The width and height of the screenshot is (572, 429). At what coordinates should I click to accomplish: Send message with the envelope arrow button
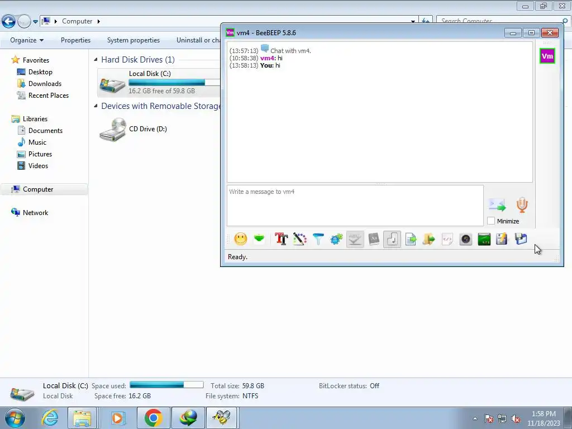pos(497,205)
